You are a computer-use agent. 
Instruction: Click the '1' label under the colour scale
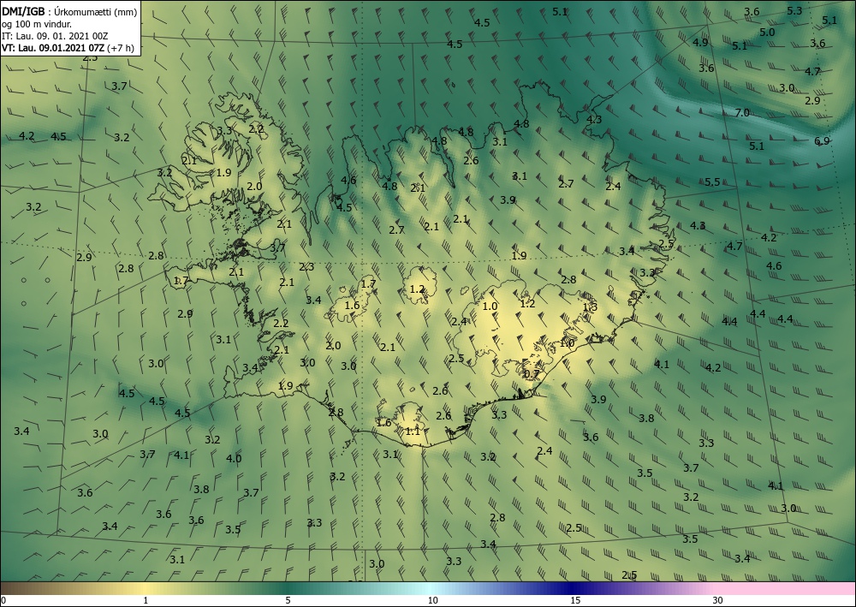point(146,601)
